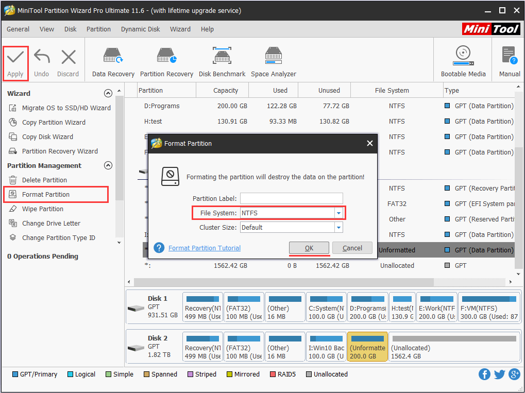Select Disk 2 Unformatted 200.0 GB block
This screenshot has height=393, width=525.
click(367, 347)
